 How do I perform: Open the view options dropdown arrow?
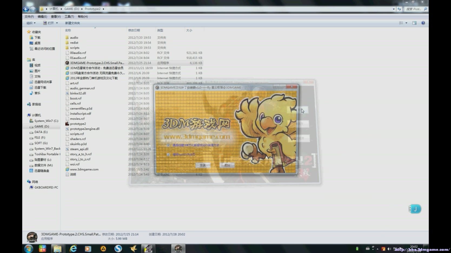coord(406,23)
